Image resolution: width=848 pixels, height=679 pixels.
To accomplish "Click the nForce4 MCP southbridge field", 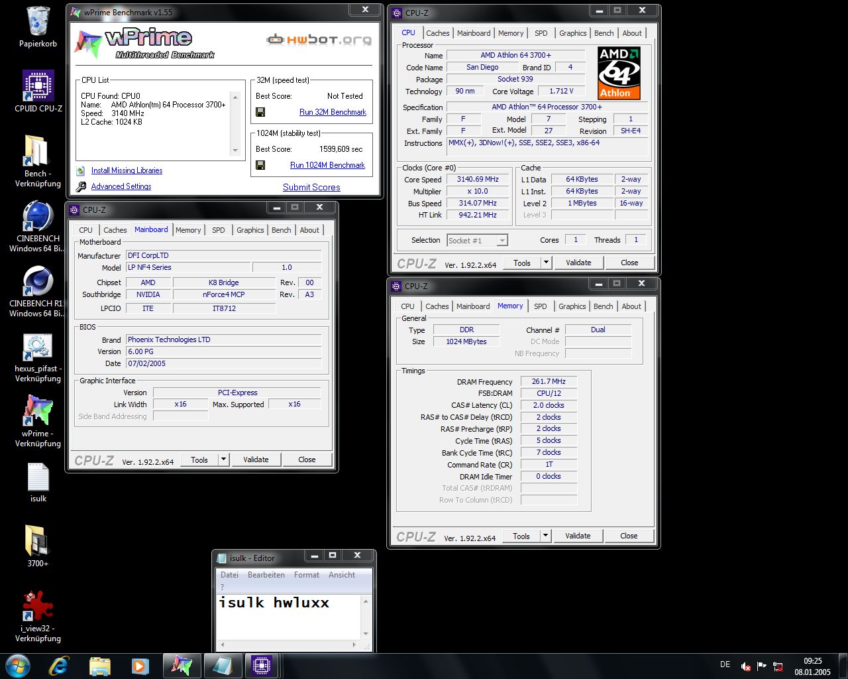I will (224, 294).
